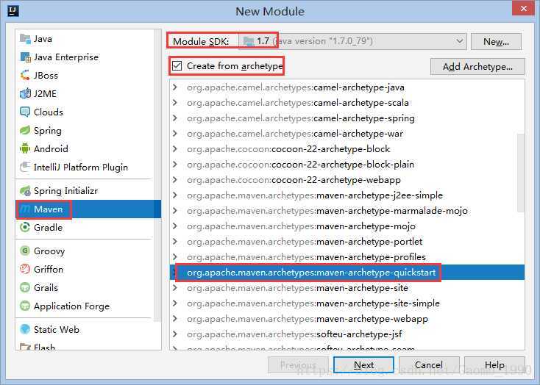Expand cocoon-22-archetype-block chevron
The height and width of the screenshot is (385, 540).
pyautogui.click(x=175, y=149)
